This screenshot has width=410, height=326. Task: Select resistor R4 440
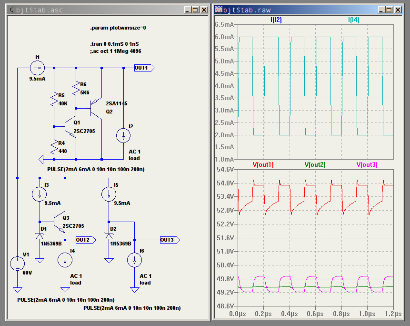click(x=54, y=147)
